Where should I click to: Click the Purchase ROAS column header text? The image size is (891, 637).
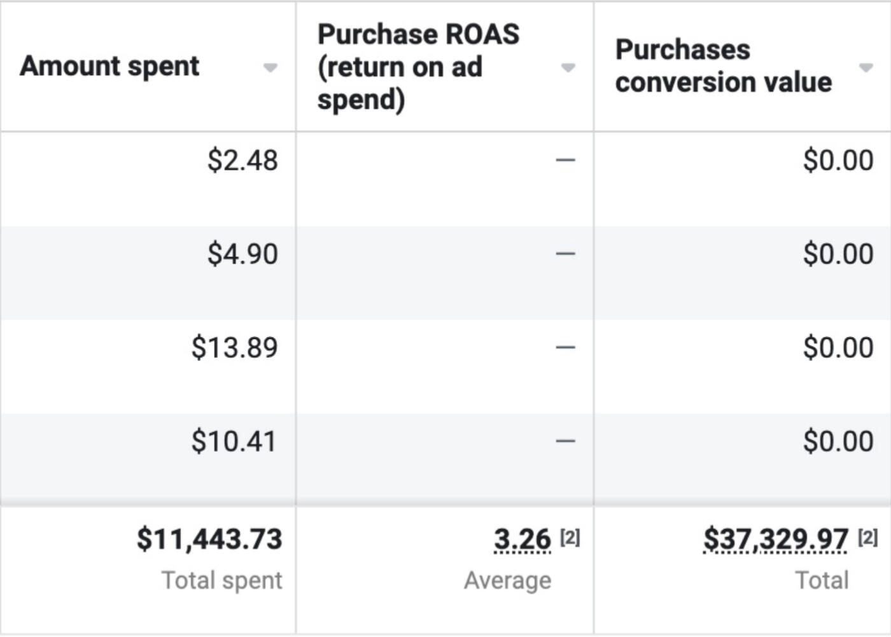click(x=418, y=67)
